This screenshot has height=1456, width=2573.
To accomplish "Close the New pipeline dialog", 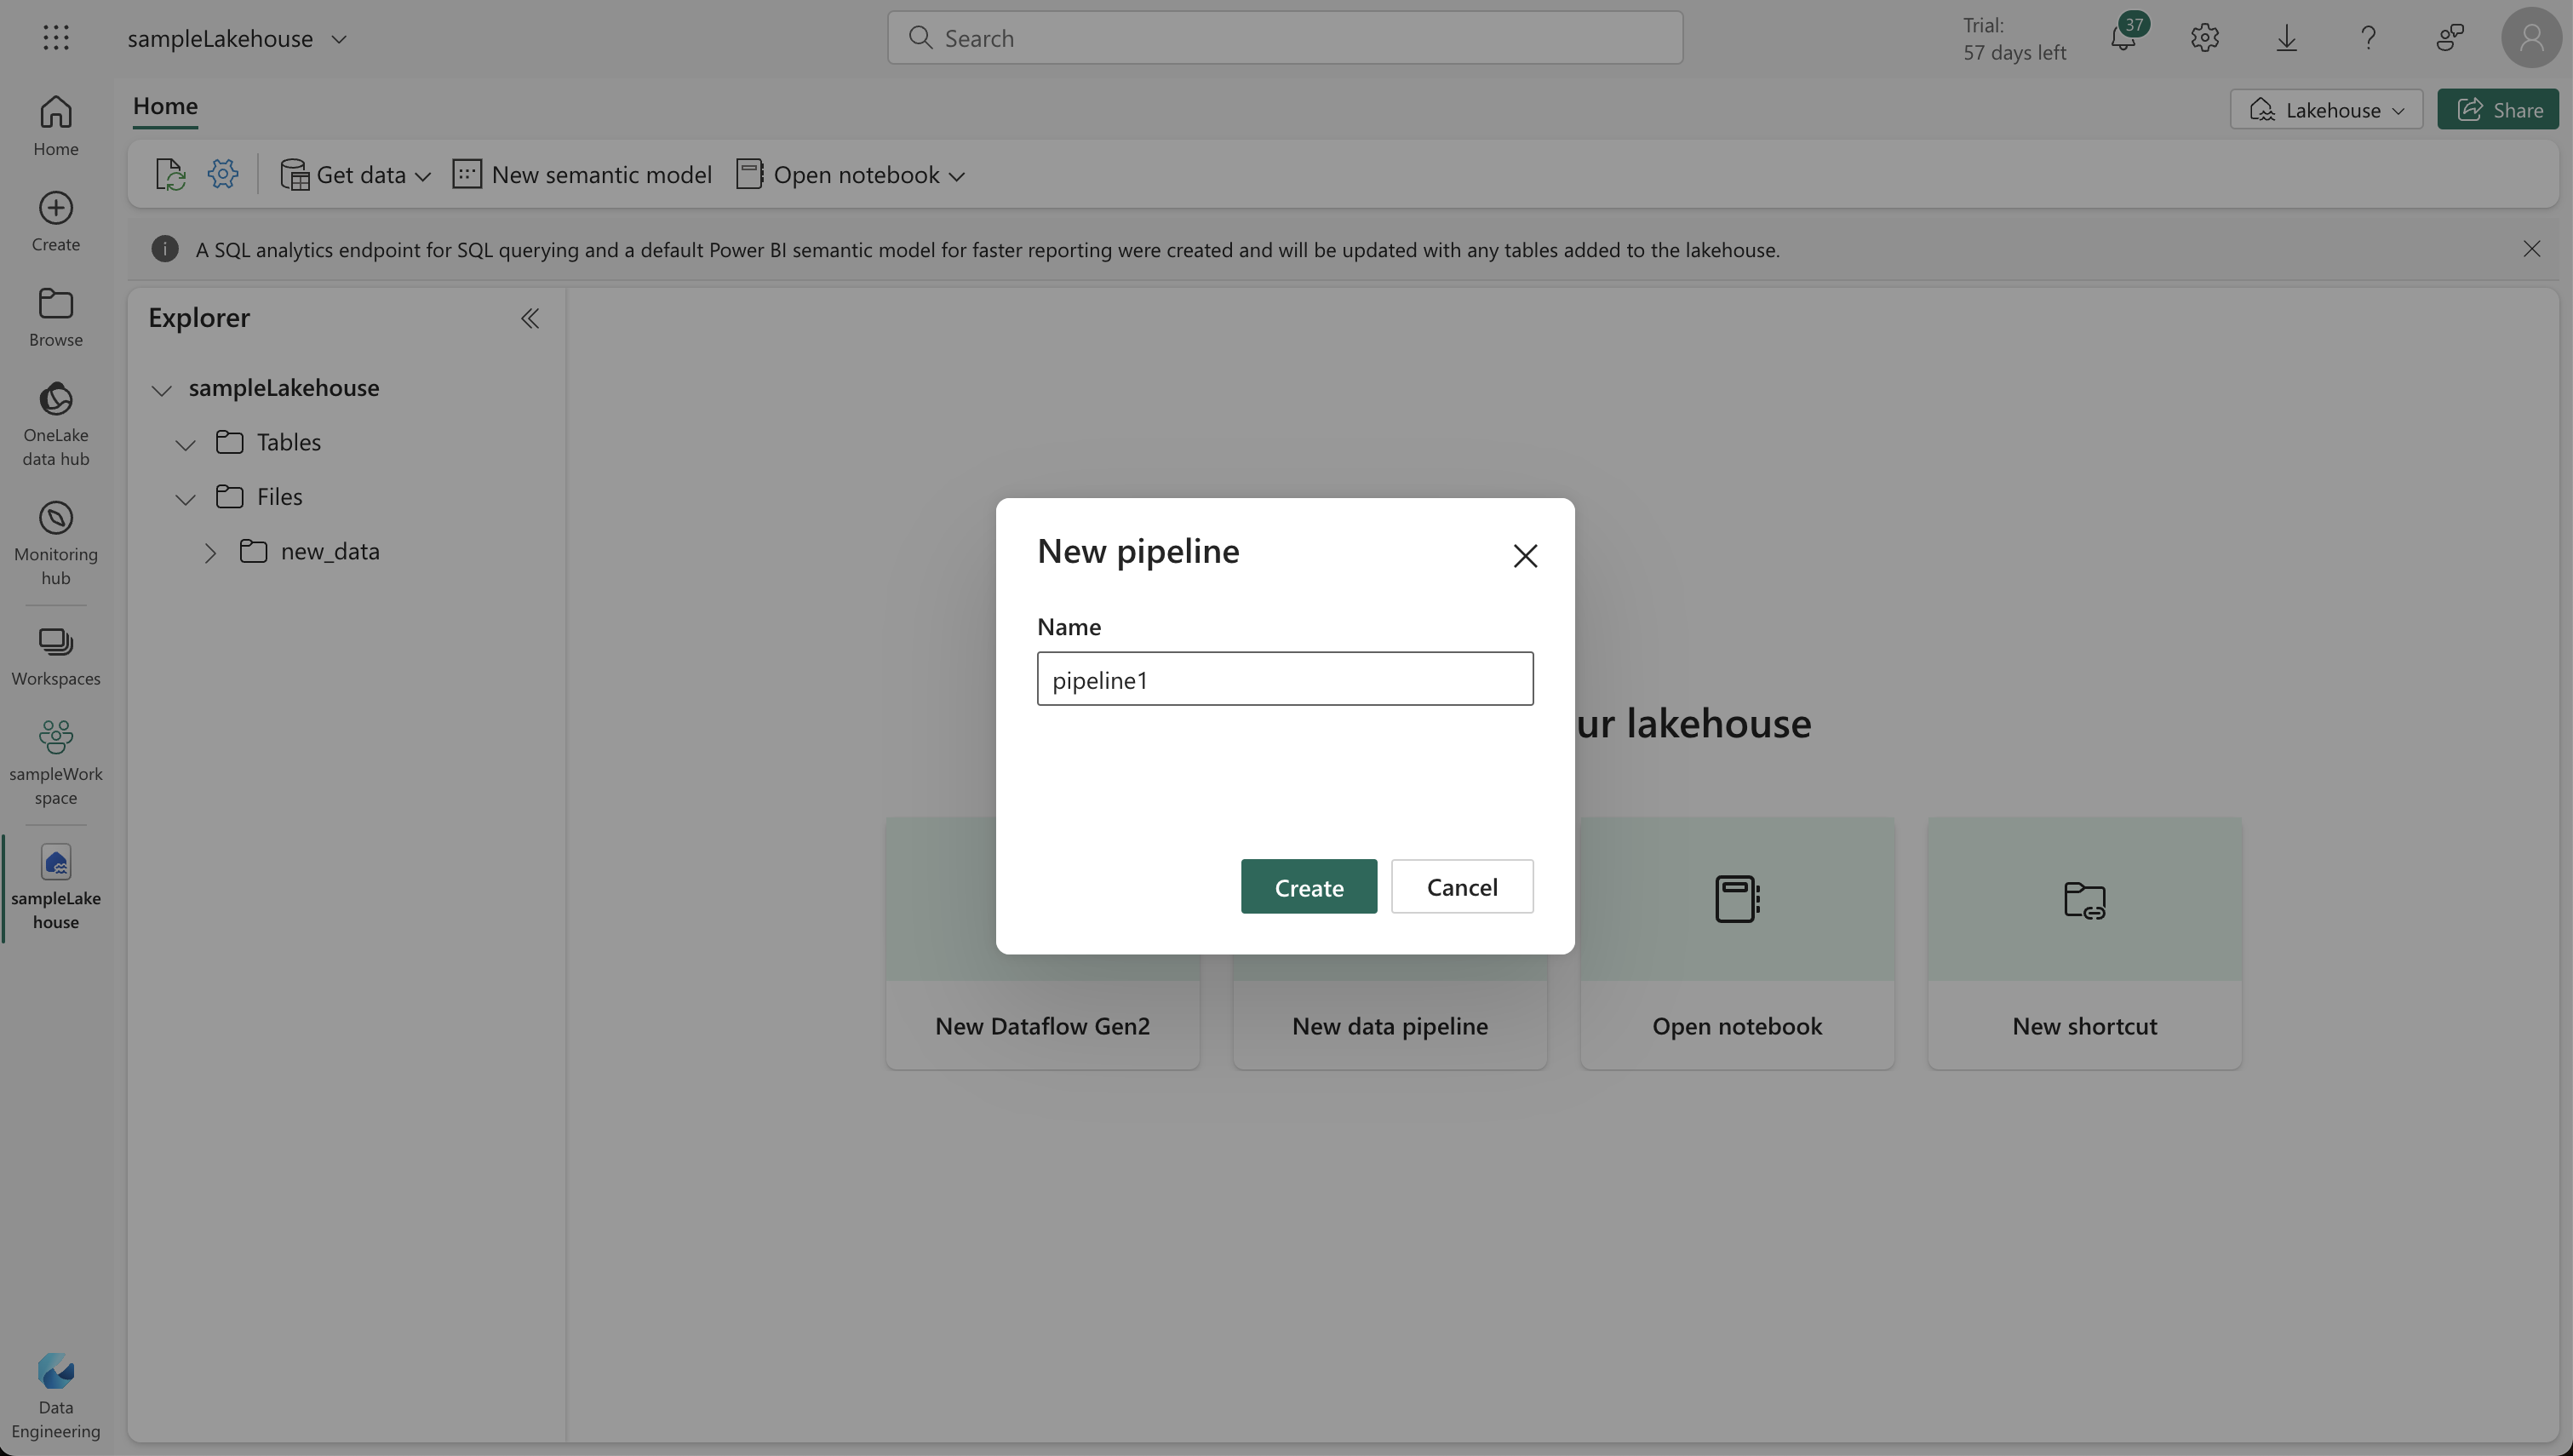I will coord(1524,556).
